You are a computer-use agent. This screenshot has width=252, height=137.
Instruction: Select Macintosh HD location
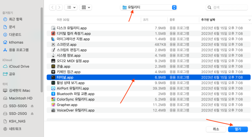coord(18,98)
